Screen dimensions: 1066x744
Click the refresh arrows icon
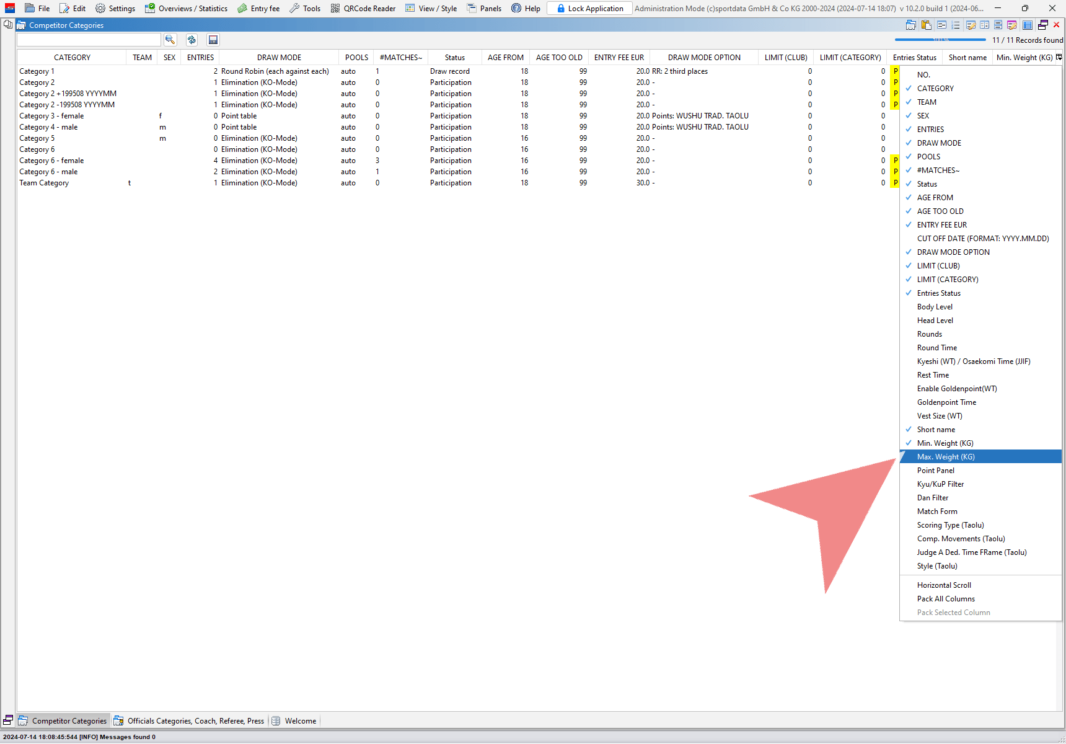click(192, 40)
